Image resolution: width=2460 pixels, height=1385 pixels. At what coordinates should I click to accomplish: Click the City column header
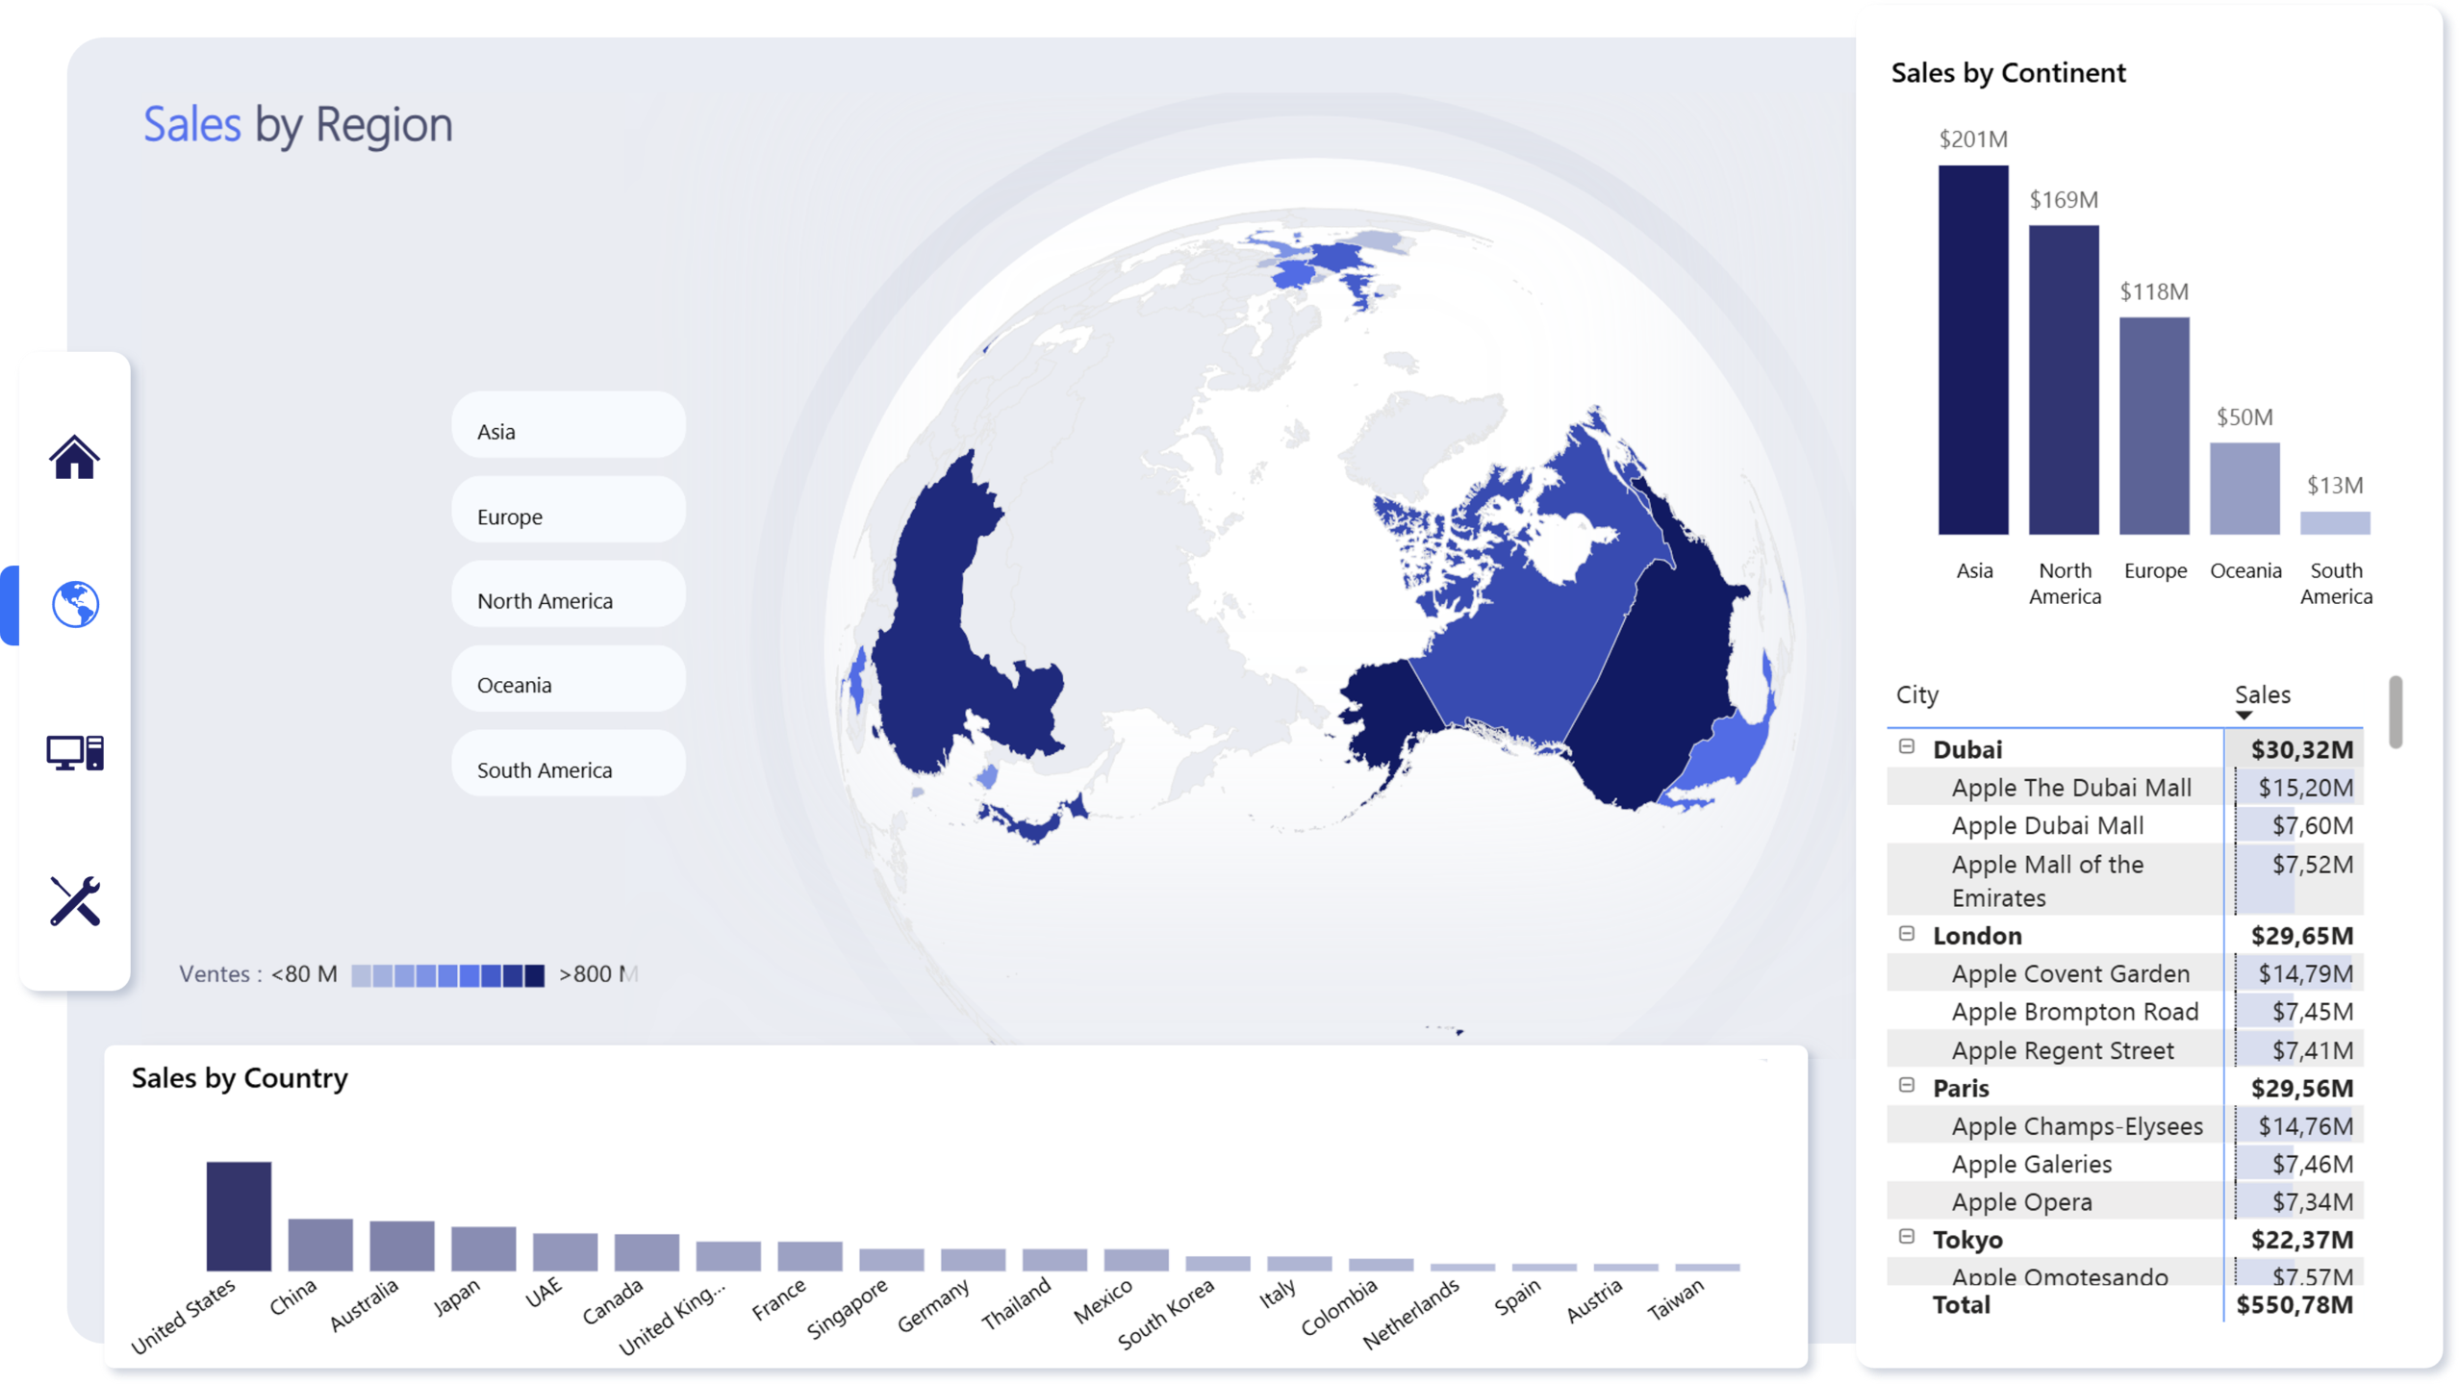[1916, 695]
